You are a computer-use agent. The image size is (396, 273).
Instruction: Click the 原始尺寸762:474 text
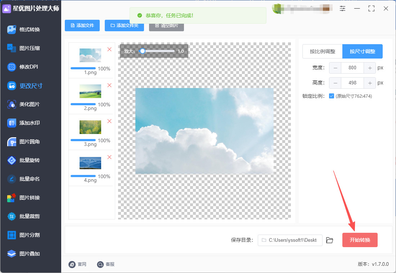tap(354, 96)
